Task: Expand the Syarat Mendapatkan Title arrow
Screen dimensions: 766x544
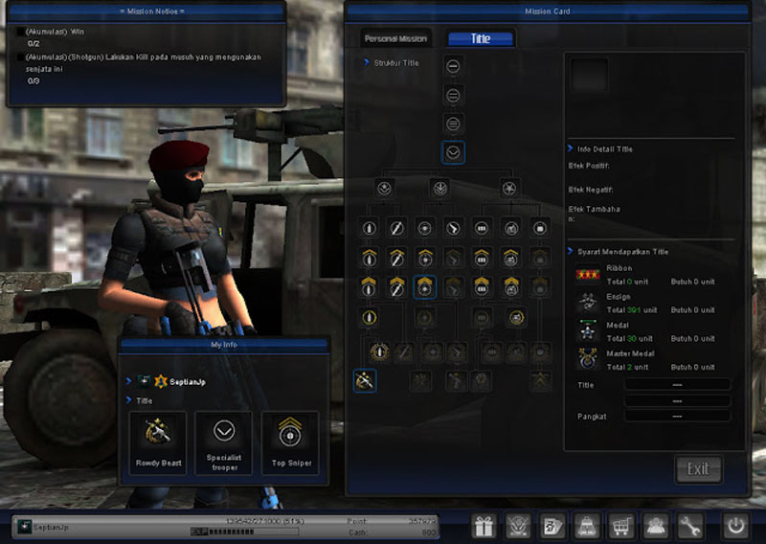Action: [570, 251]
